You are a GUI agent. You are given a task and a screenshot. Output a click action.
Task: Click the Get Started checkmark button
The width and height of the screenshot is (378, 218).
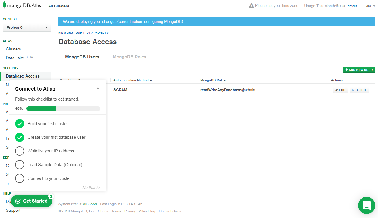point(32,201)
